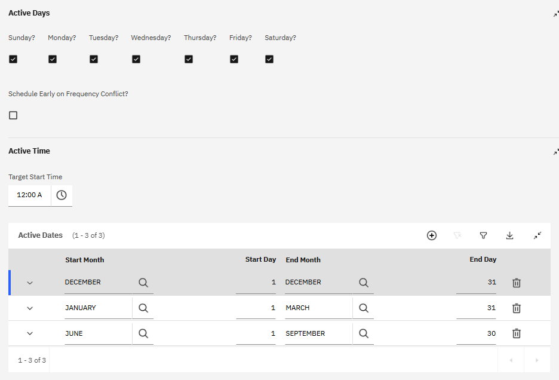Enable Schedule Early on Frequency Conflict
The height and width of the screenshot is (380, 559).
coord(13,115)
